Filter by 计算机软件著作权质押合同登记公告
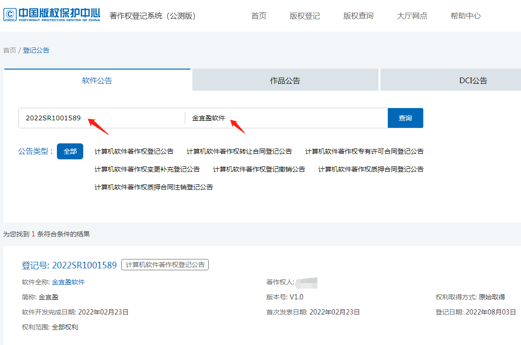Screen dimensions: 521x345 click(x=371, y=169)
